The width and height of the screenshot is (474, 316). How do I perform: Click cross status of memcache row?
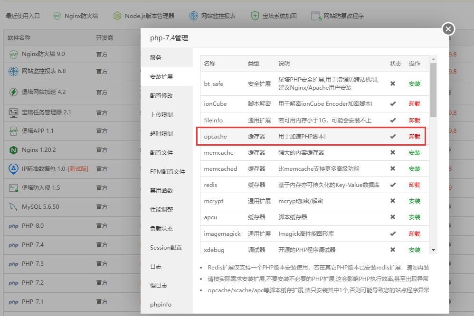tap(393, 153)
